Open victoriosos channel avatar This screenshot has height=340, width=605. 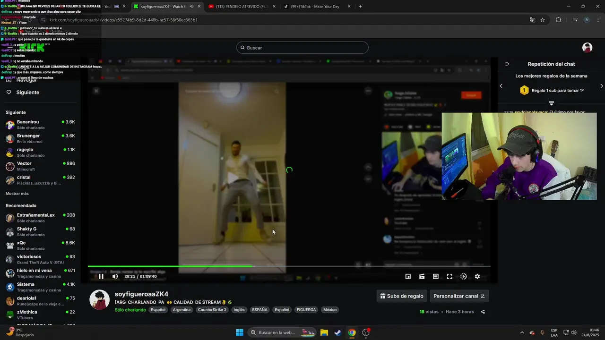tap(10, 259)
